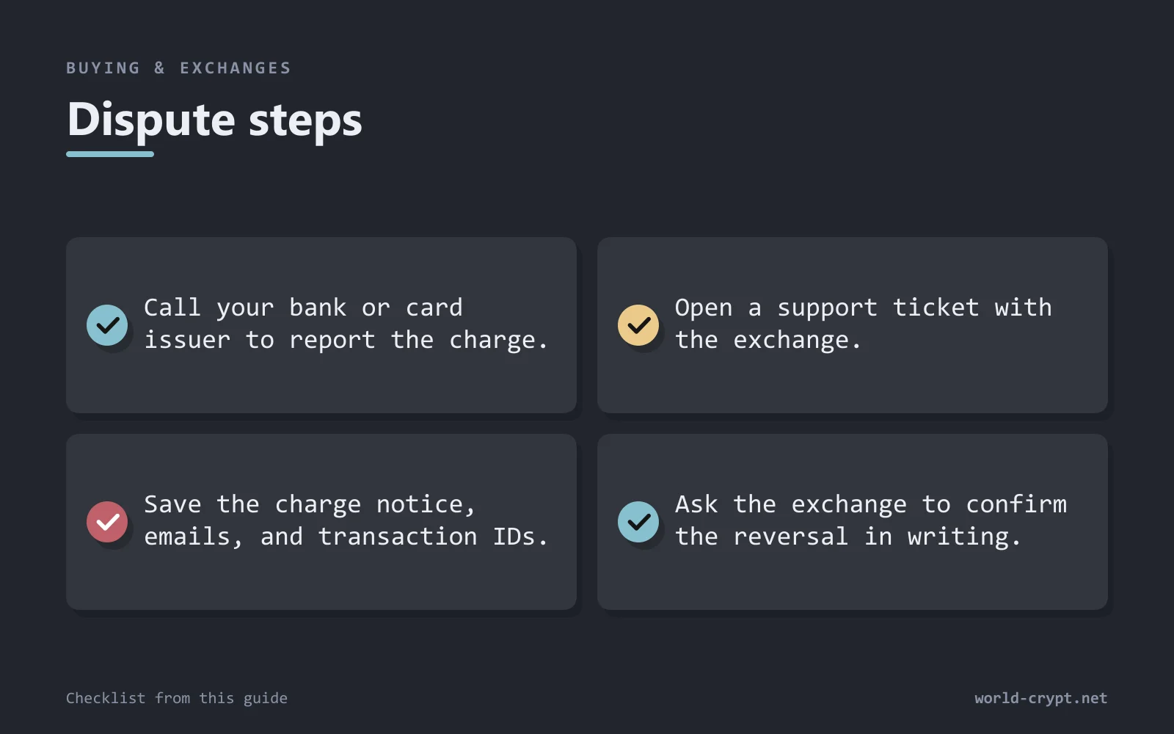
Task: Click the text 'Call your bank or card'
Action: (x=303, y=308)
